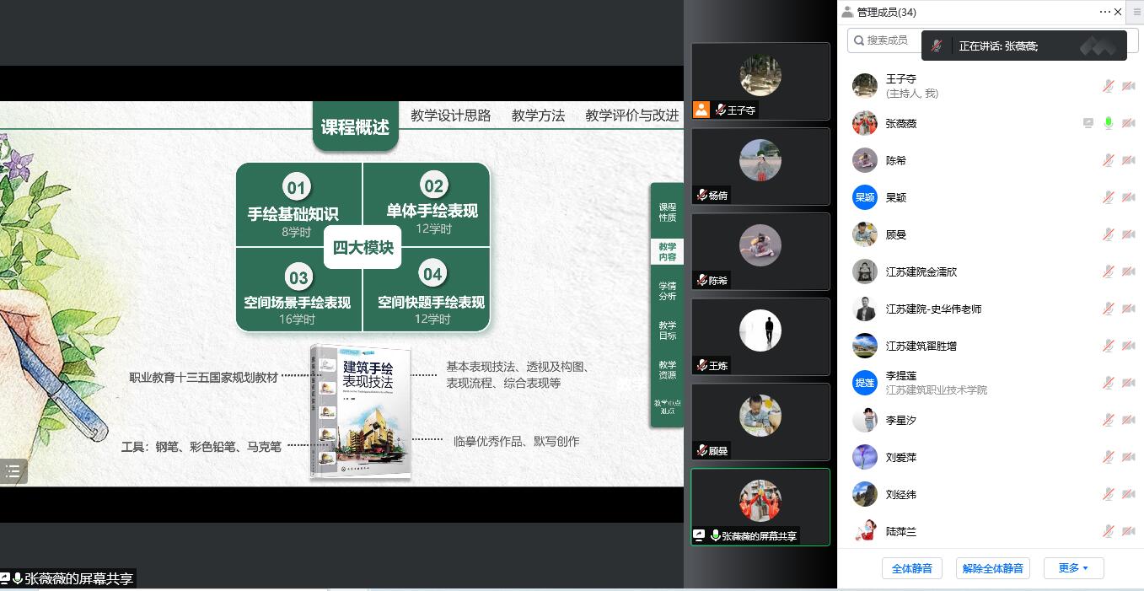Click muted mic icon in speaking banner
Screen dimensions: 1144x591
[937, 46]
